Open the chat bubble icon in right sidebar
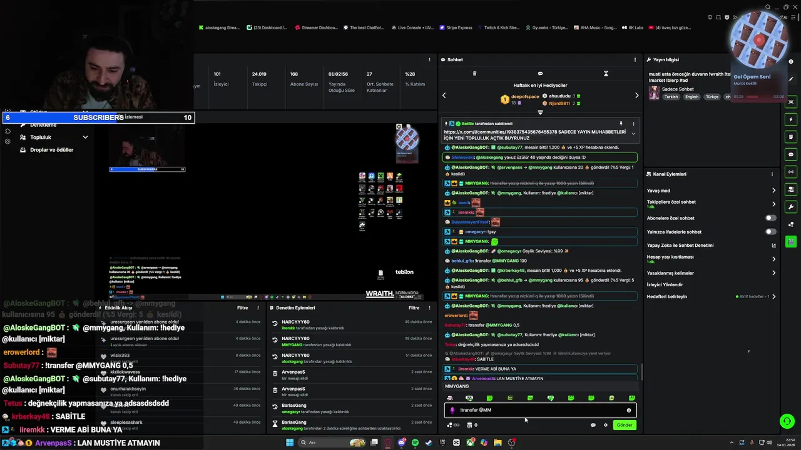 791,154
